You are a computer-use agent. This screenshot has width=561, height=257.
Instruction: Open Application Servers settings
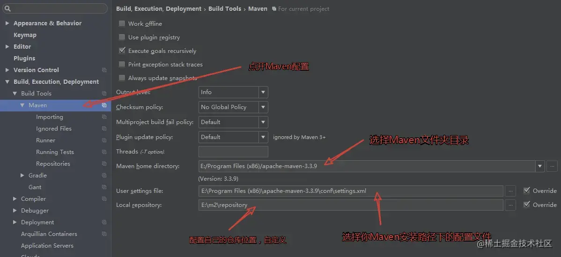coord(47,246)
